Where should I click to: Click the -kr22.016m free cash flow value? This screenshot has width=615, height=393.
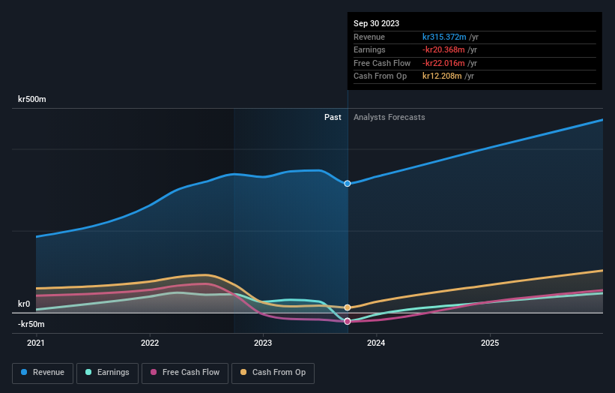coord(443,63)
